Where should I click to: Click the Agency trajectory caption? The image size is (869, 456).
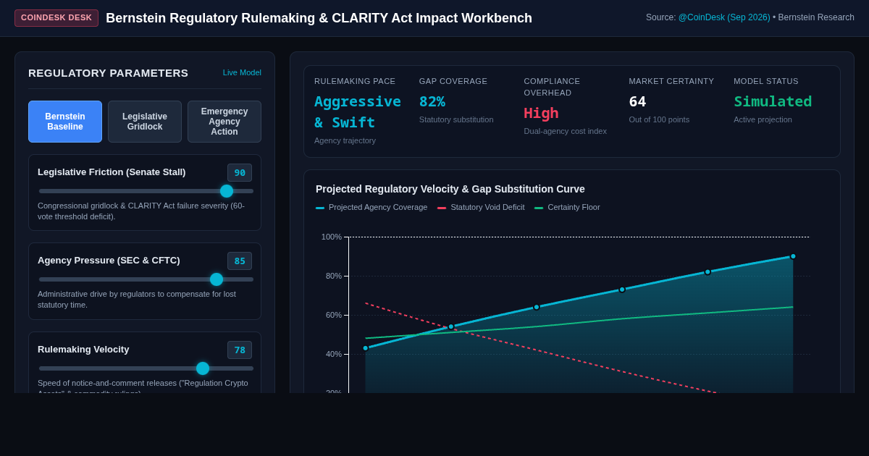click(x=345, y=140)
